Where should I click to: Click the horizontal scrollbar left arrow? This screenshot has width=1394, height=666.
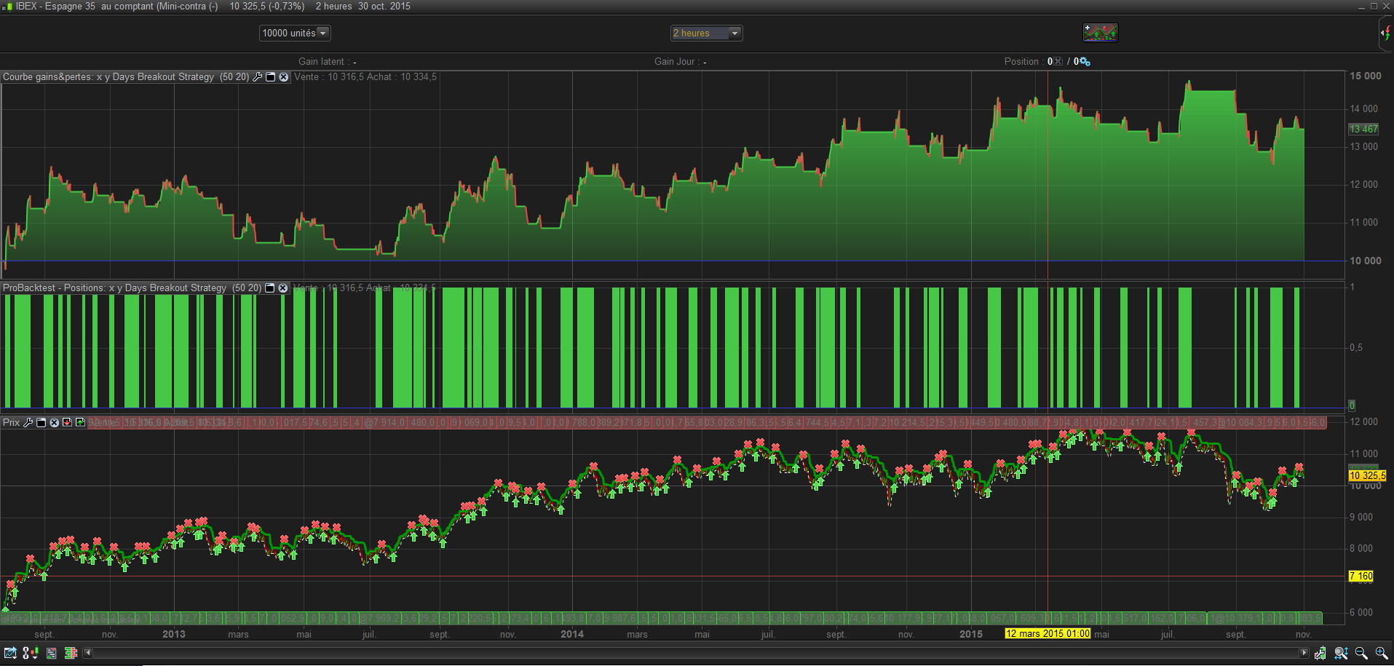click(x=88, y=653)
